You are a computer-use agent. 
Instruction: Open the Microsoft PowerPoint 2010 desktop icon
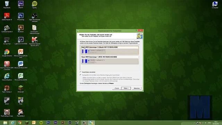point(21,53)
